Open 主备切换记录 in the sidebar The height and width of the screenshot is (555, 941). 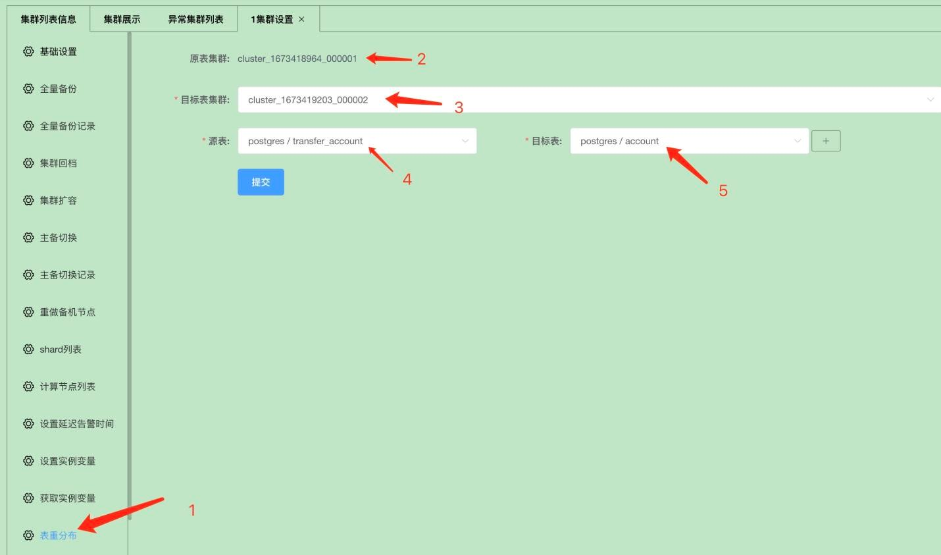[67, 275]
